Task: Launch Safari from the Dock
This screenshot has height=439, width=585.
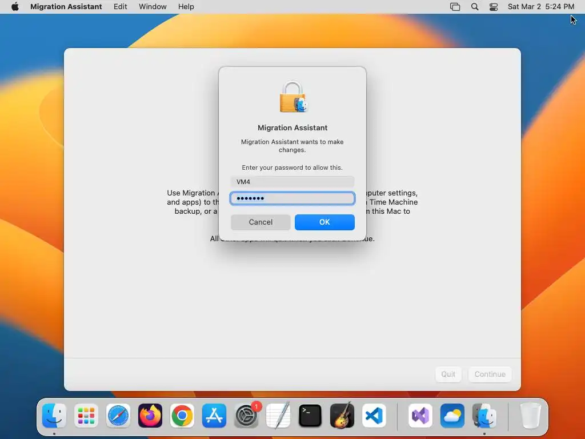Action: coord(118,416)
